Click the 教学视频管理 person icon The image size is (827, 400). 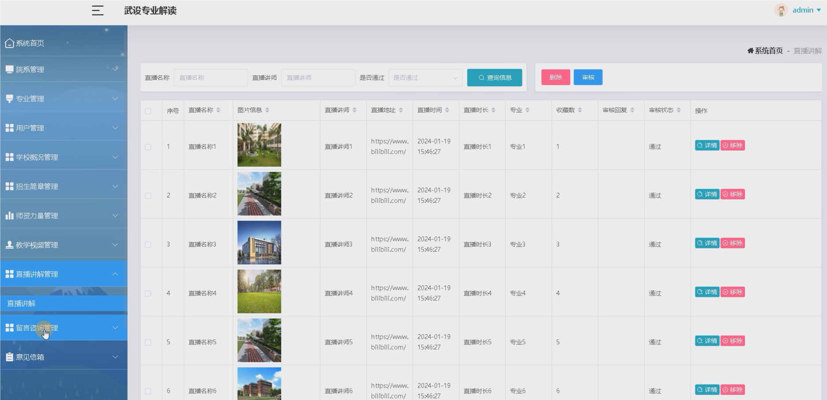click(9, 245)
